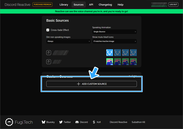Open the Show mute/deaf icons dropdown
The image size is (183, 129).
point(114,41)
